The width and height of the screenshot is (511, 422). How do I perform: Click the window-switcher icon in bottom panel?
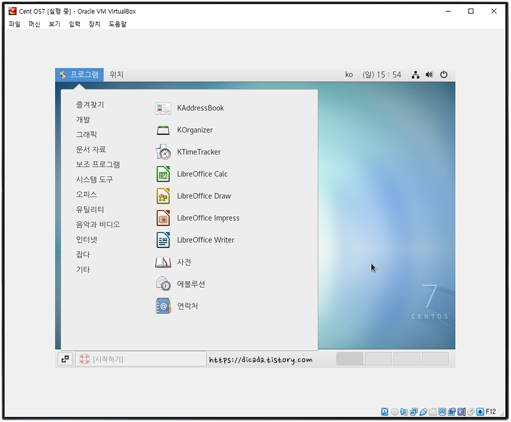coord(65,359)
